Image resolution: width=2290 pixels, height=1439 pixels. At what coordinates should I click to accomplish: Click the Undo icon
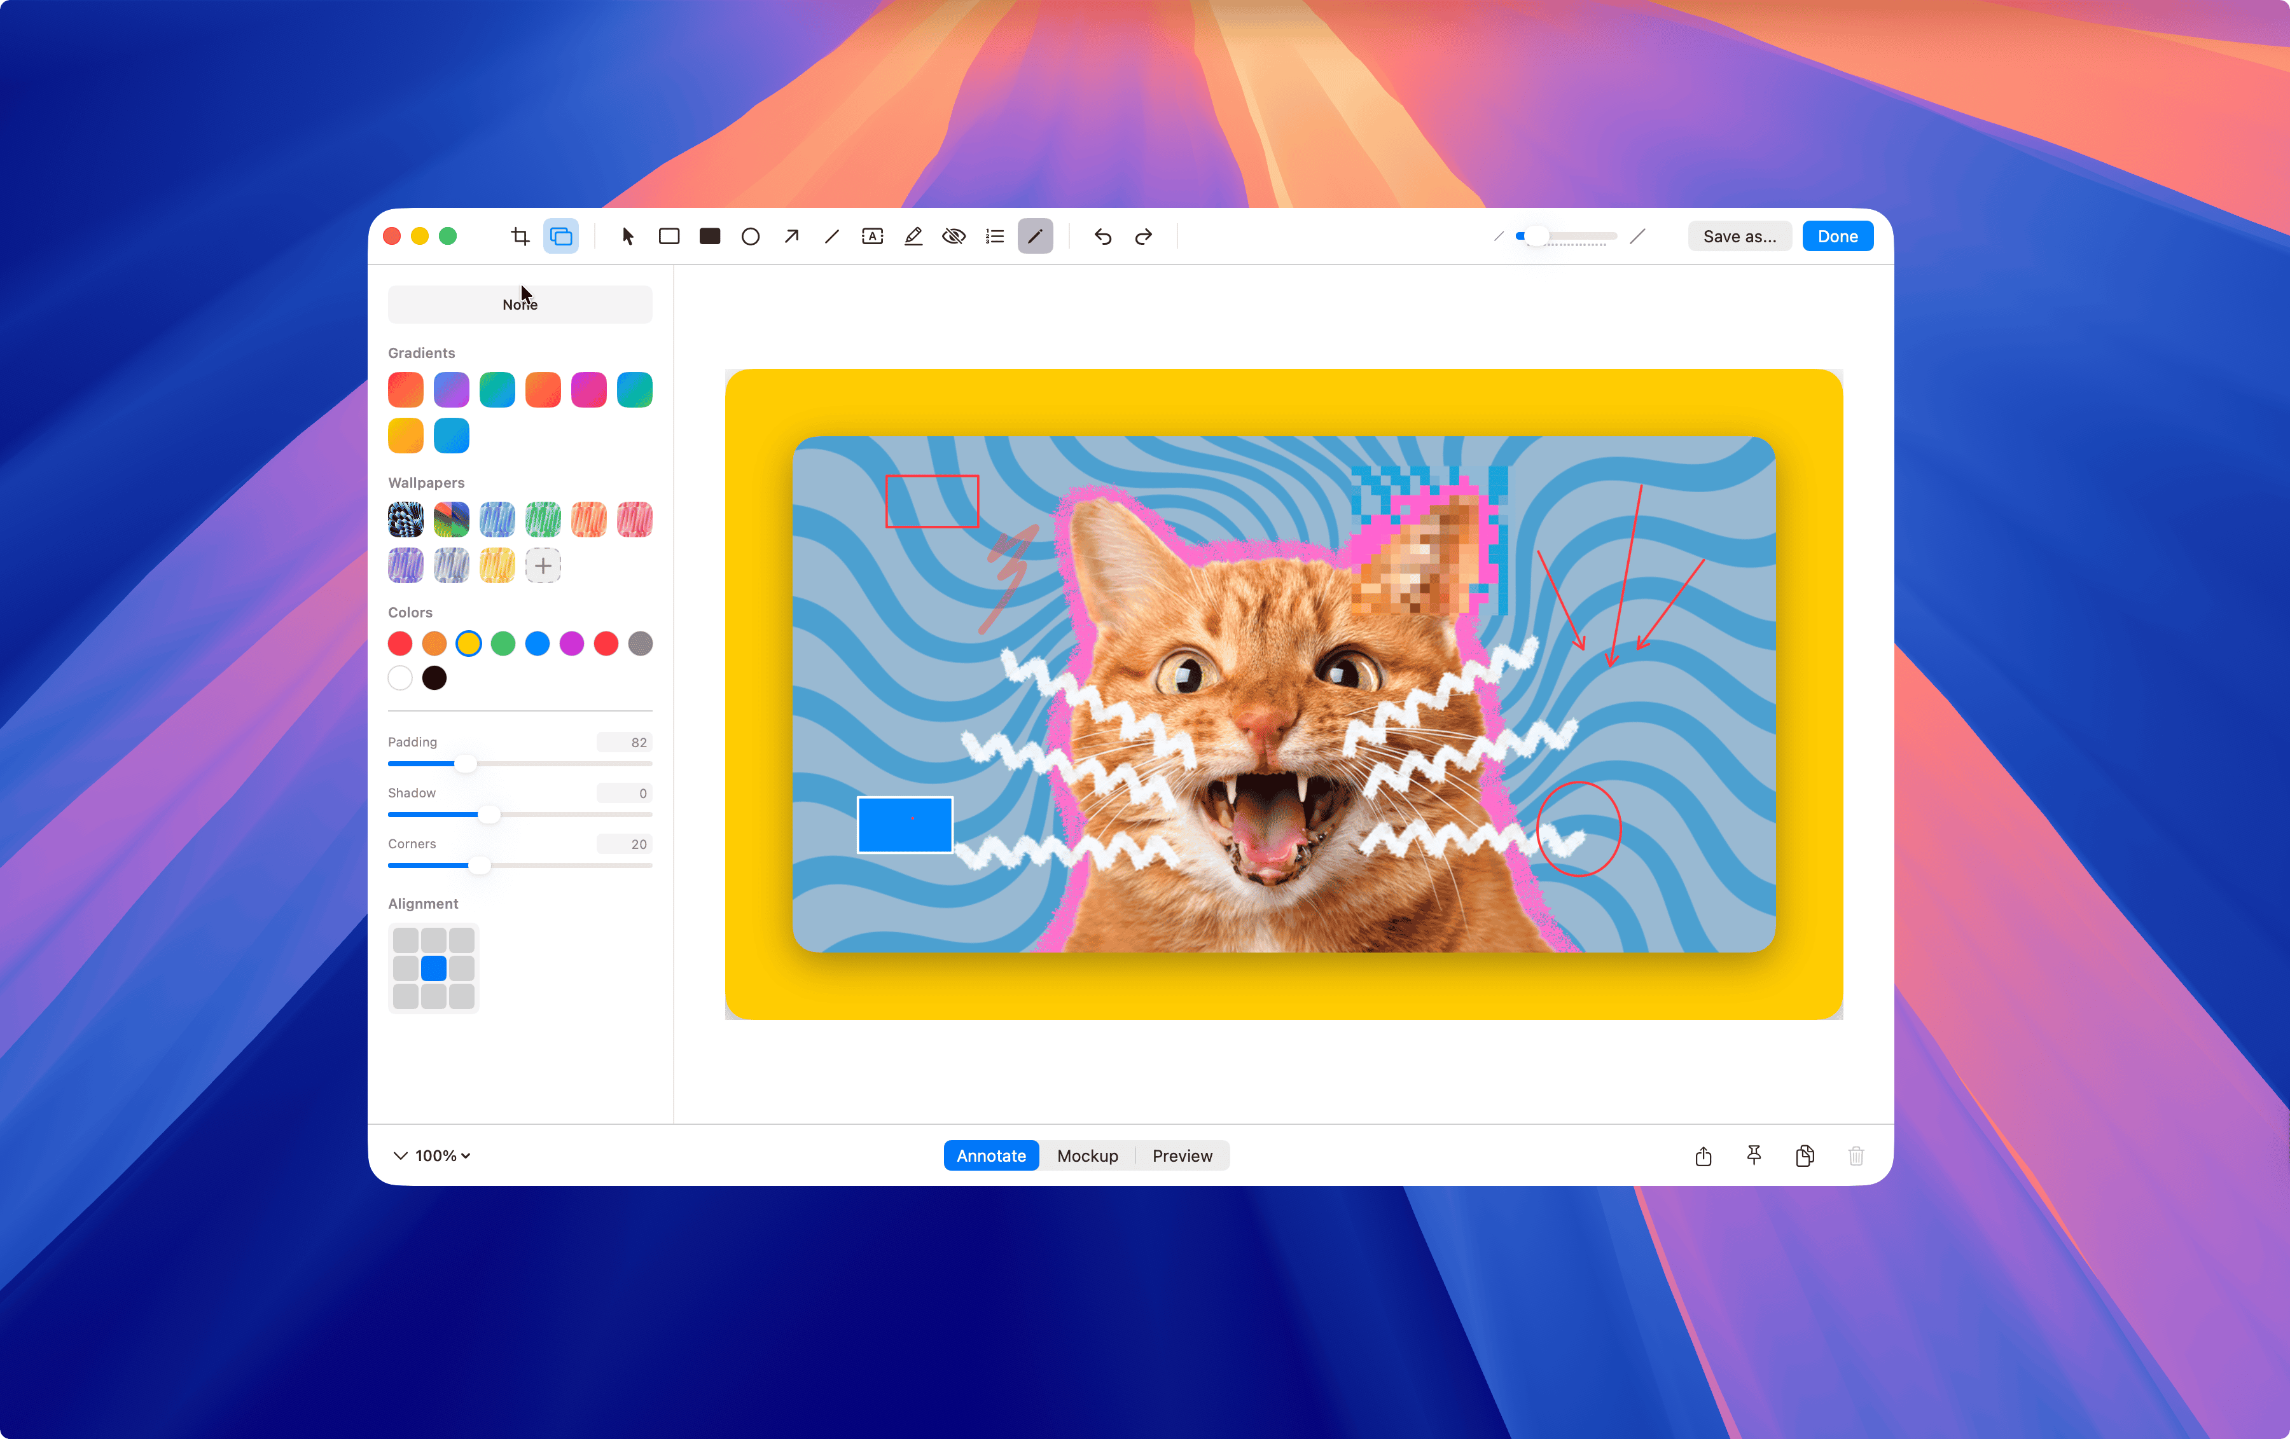[1102, 236]
